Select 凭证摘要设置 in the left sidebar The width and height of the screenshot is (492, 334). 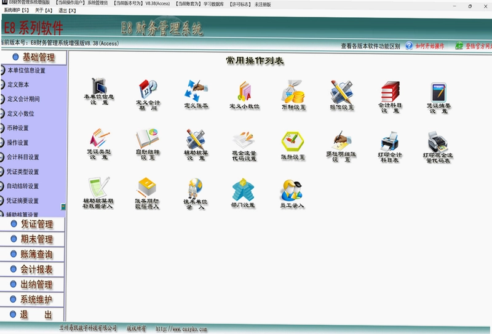pos(23,201)
